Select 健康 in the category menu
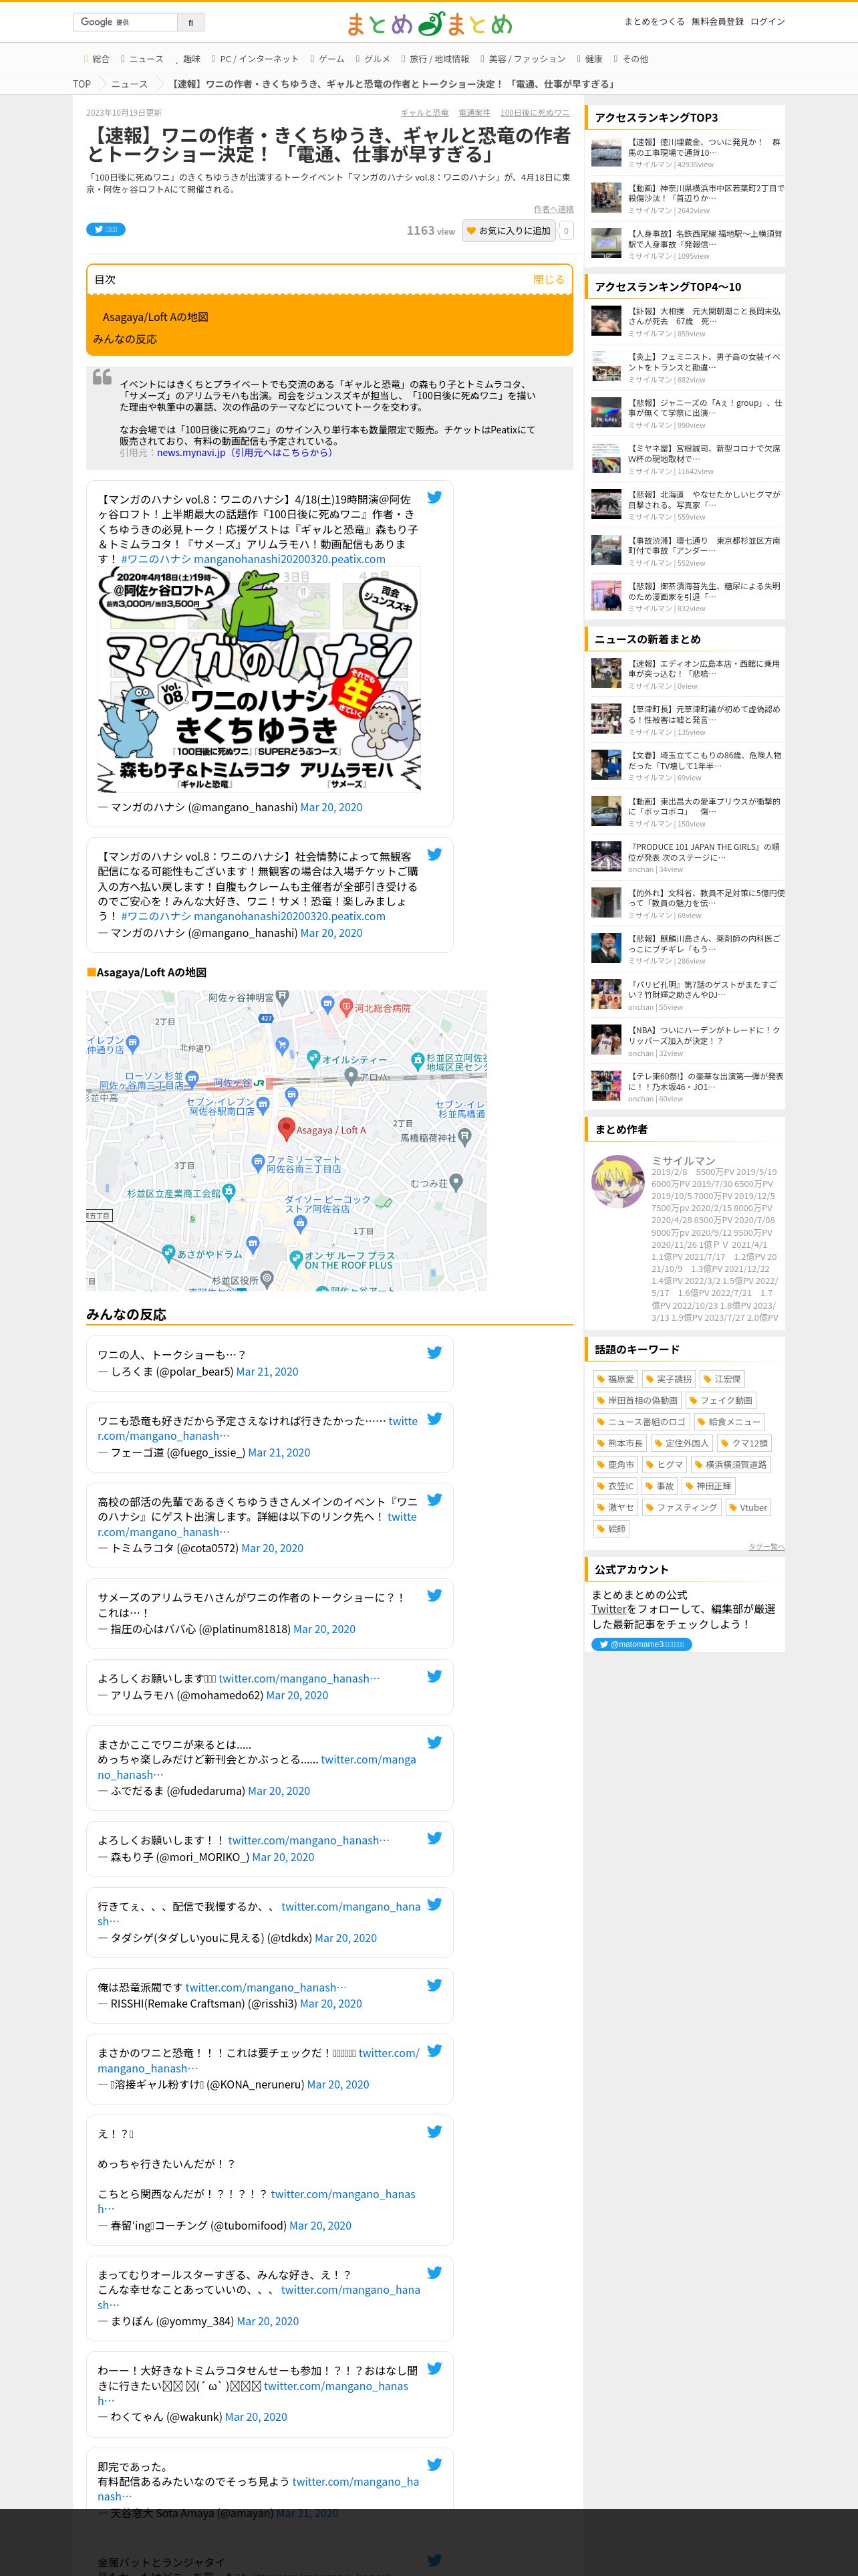Screen dimensions: 858x2576 589,59
